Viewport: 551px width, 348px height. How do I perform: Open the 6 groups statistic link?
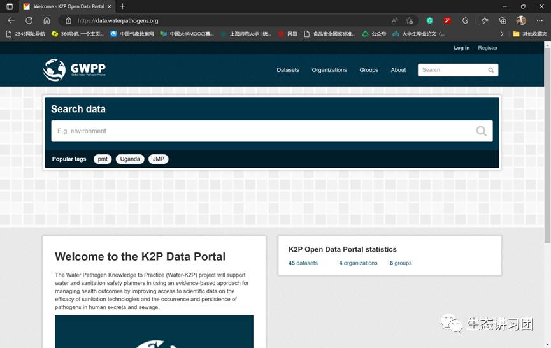[x=401, y=263]
